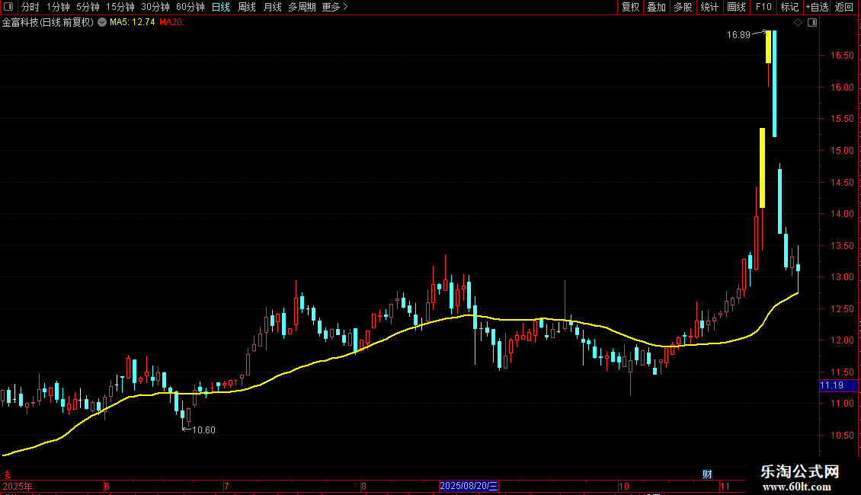Screen dimensions: 861x495
Task: Activate the 画线 drawing tools
Action: 736,7
